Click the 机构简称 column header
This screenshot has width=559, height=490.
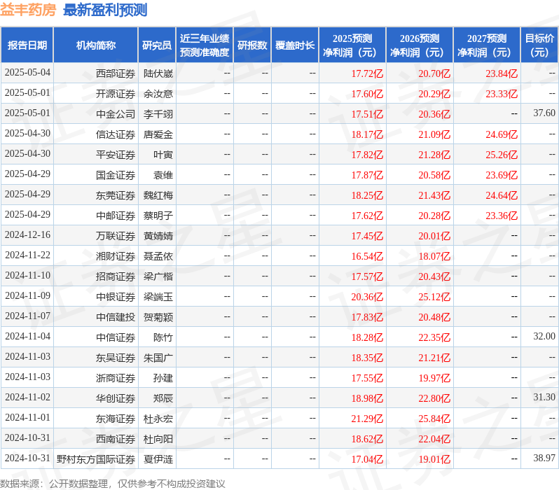click(95, 45)
